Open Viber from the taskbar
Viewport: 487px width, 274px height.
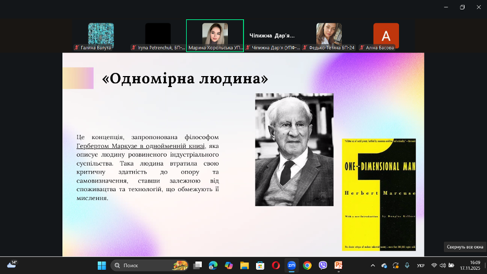click(x=323, y=265)
